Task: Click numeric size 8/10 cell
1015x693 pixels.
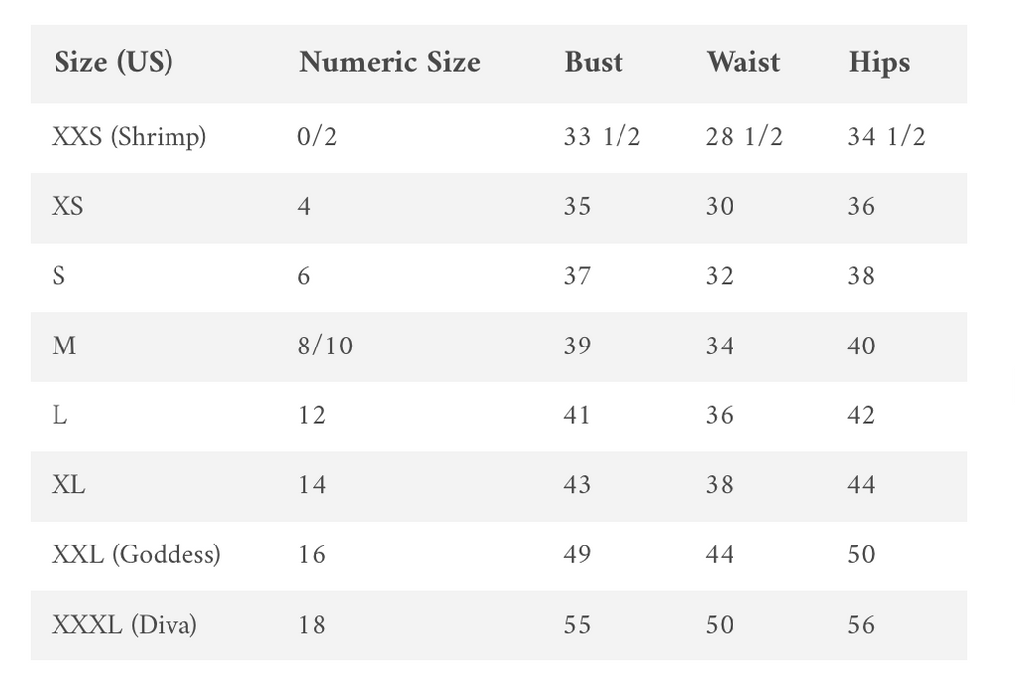Action: [325, 346]
